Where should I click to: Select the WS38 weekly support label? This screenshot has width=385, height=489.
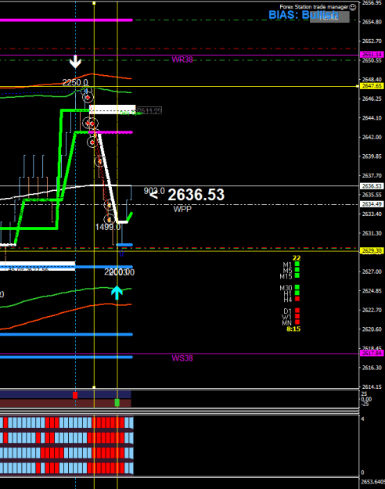182,358
